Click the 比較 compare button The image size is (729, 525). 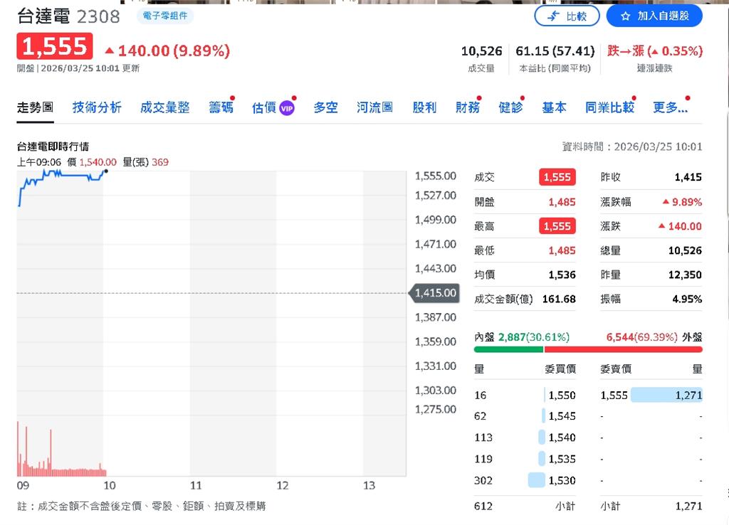point(567,16)
